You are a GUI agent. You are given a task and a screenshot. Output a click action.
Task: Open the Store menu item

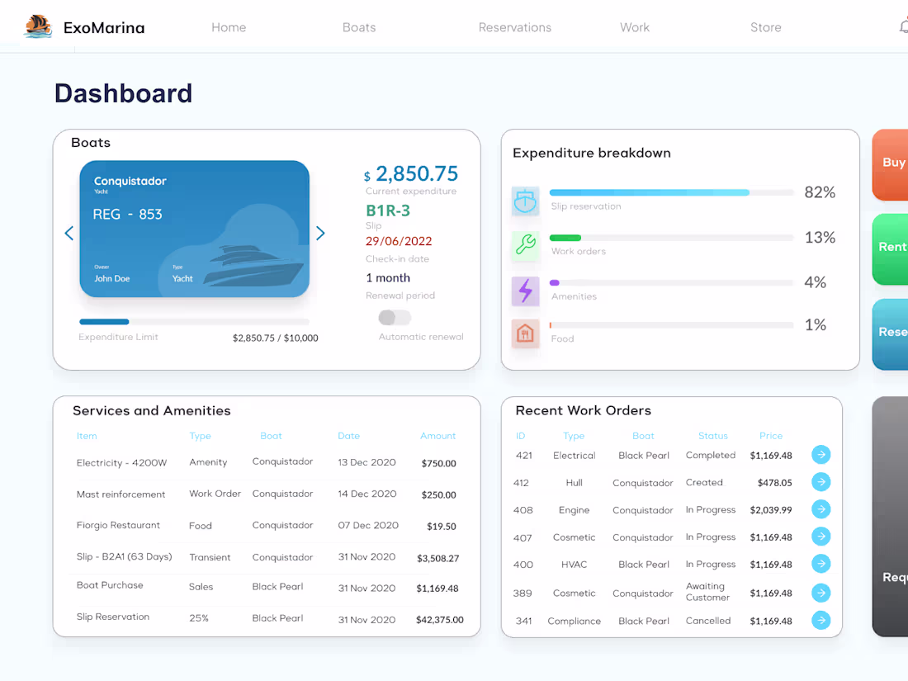765,27
